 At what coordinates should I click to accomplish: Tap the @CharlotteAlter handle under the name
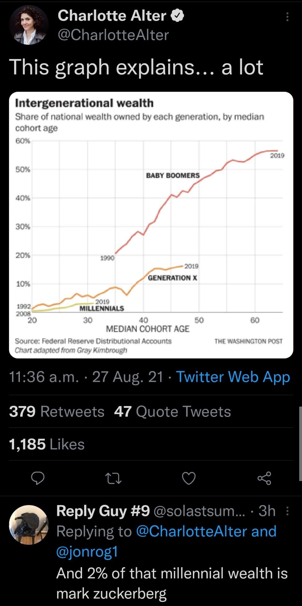[x=113, y=35]
